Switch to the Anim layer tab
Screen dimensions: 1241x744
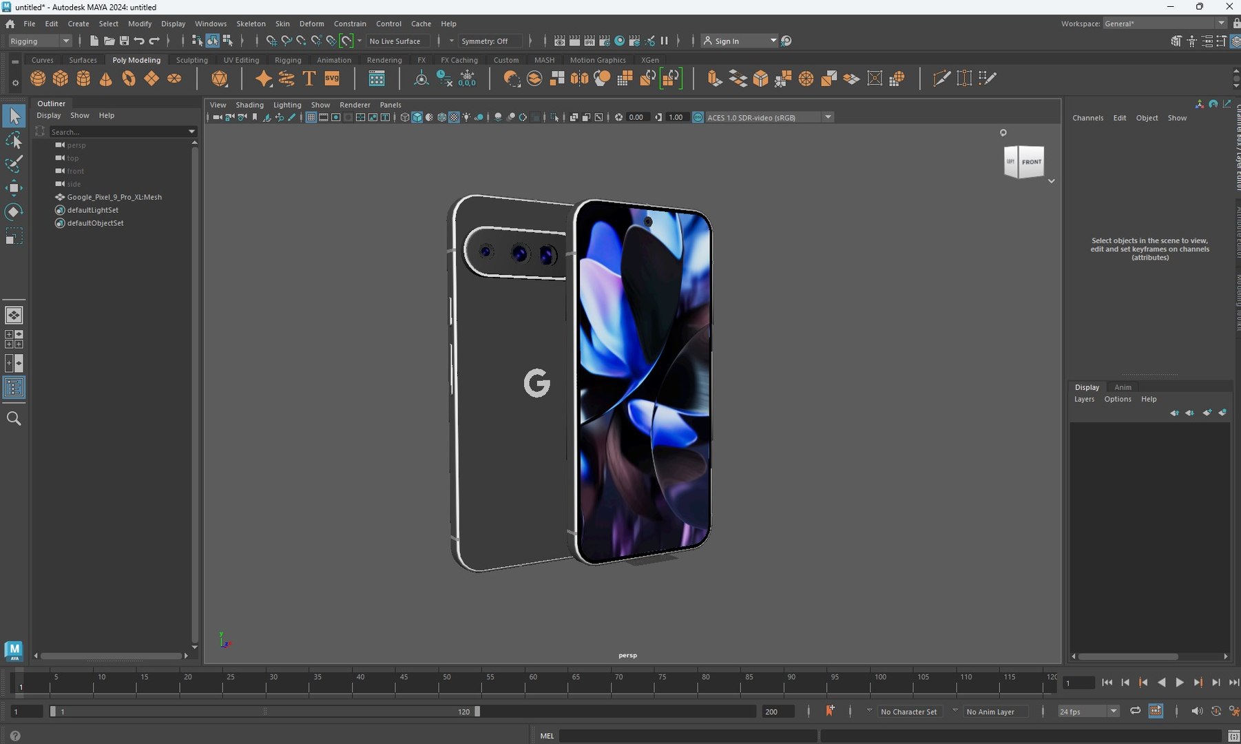(x=1123, y=387)
